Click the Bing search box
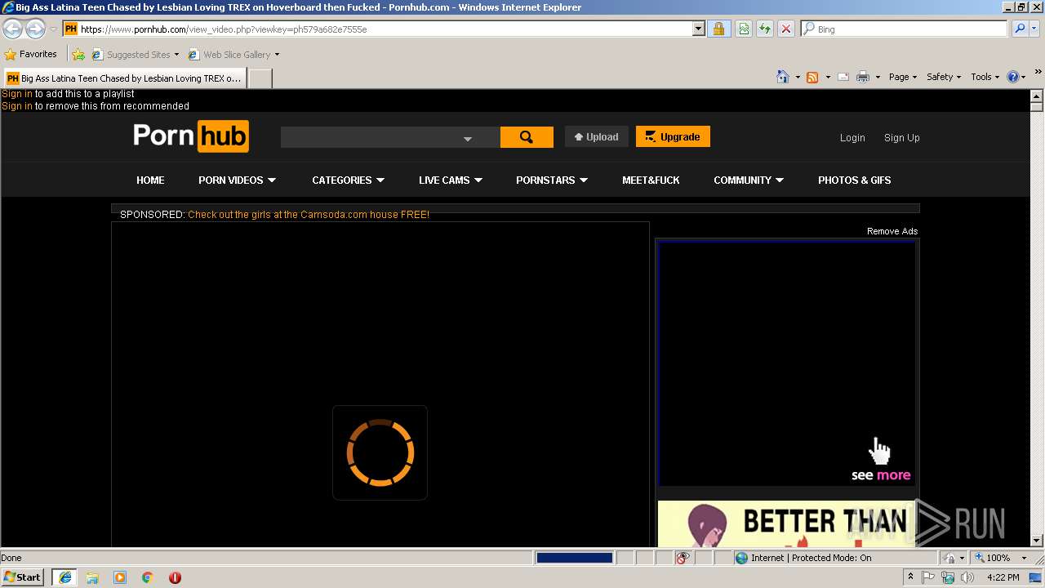Screen dimensions: 1045x588 [905, 29]
